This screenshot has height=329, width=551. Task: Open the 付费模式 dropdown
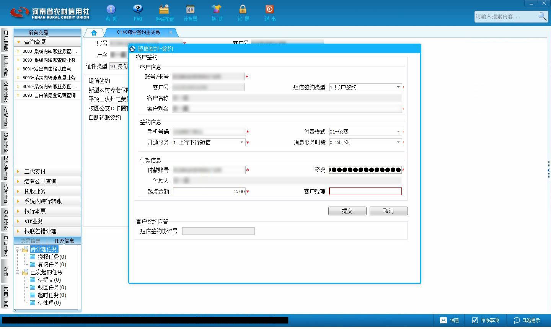(398, 132)
